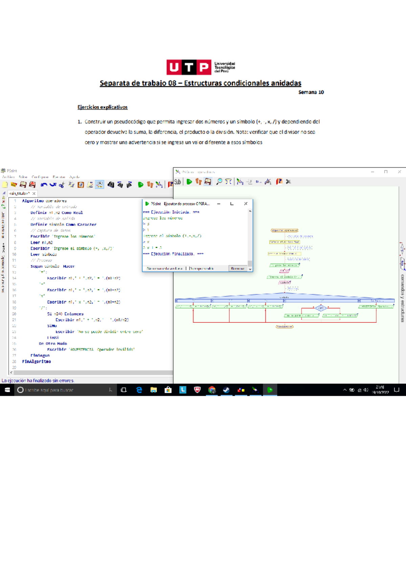The width and height of the screenshot is (406, 575).
Task: Open the Archivo menu
Action: coord(8,177)
